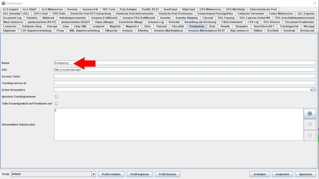The width and height of the screenshot is (319, 179).
Task: Switch to the Document Log tab
Action: click(x=12, y=18)
